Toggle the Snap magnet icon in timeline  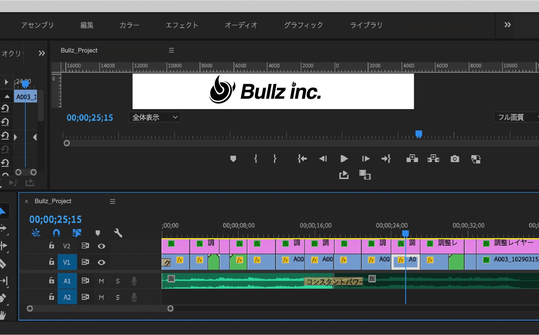(x=56, y=233)
